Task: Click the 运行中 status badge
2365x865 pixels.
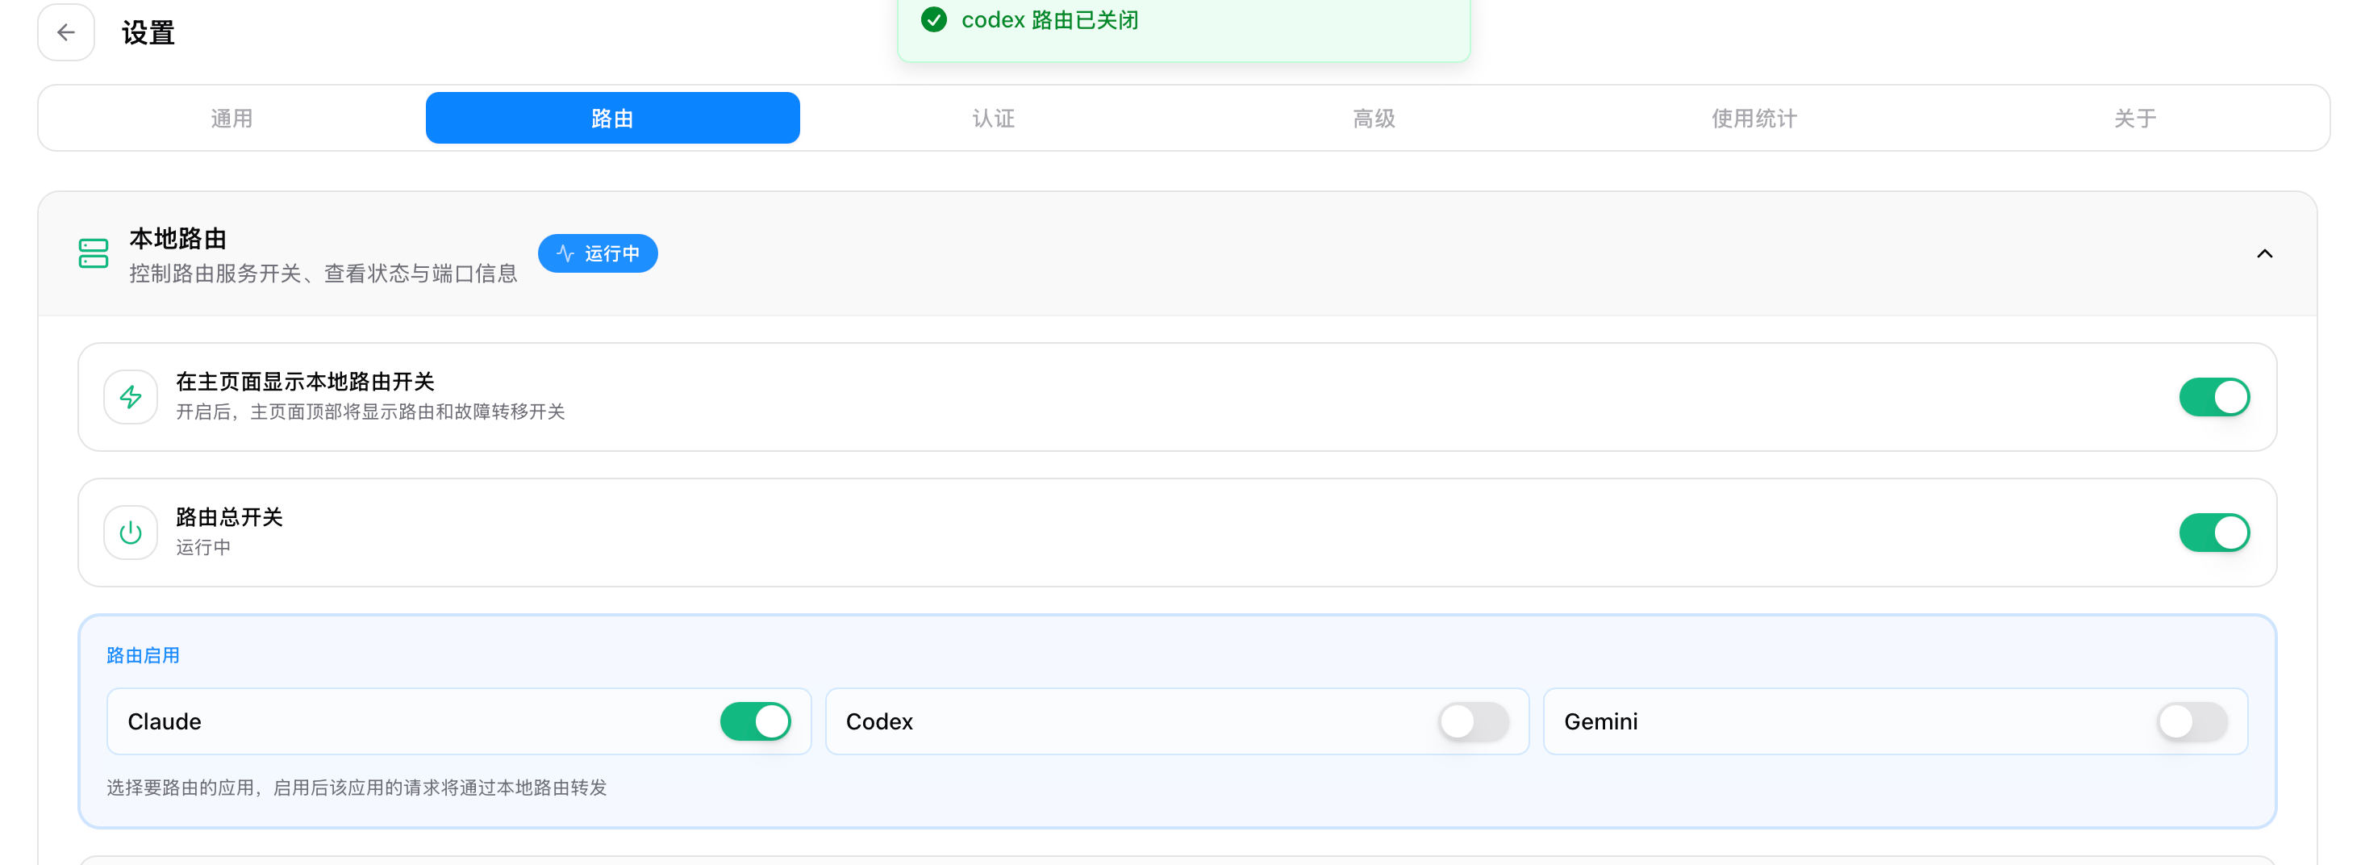Action: pos(598,253)
